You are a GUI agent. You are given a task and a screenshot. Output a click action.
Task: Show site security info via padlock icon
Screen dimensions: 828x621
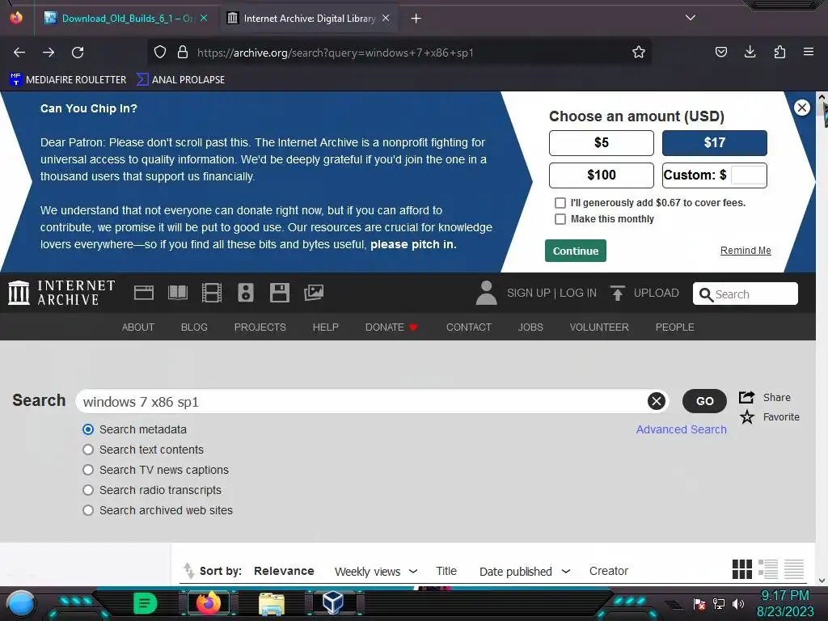183,53
